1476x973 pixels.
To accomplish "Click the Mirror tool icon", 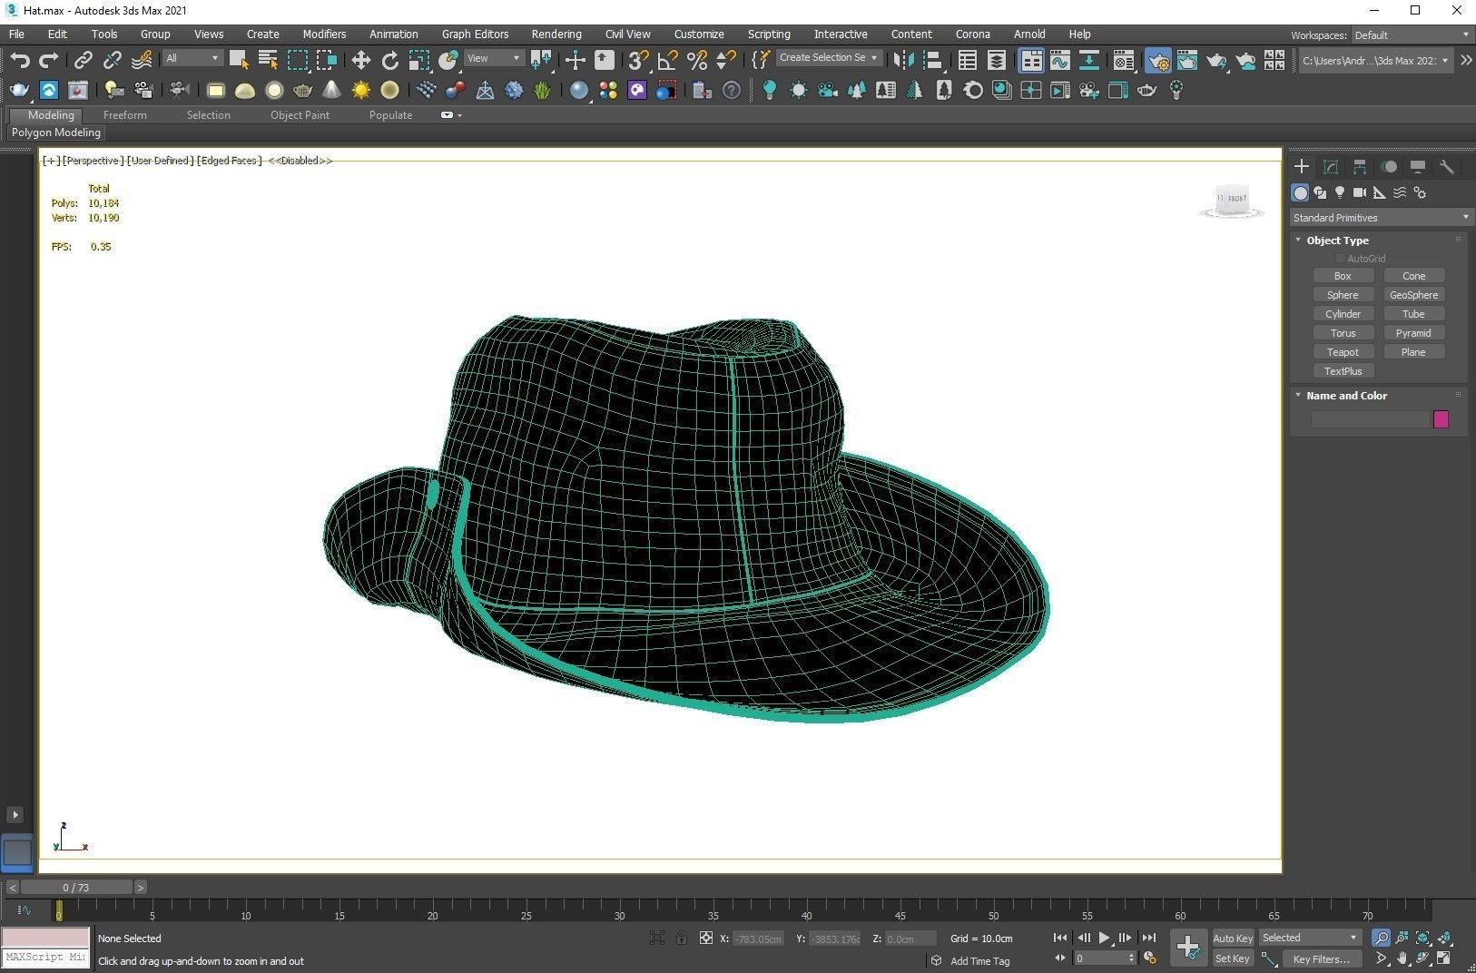I will coord(904,60).
